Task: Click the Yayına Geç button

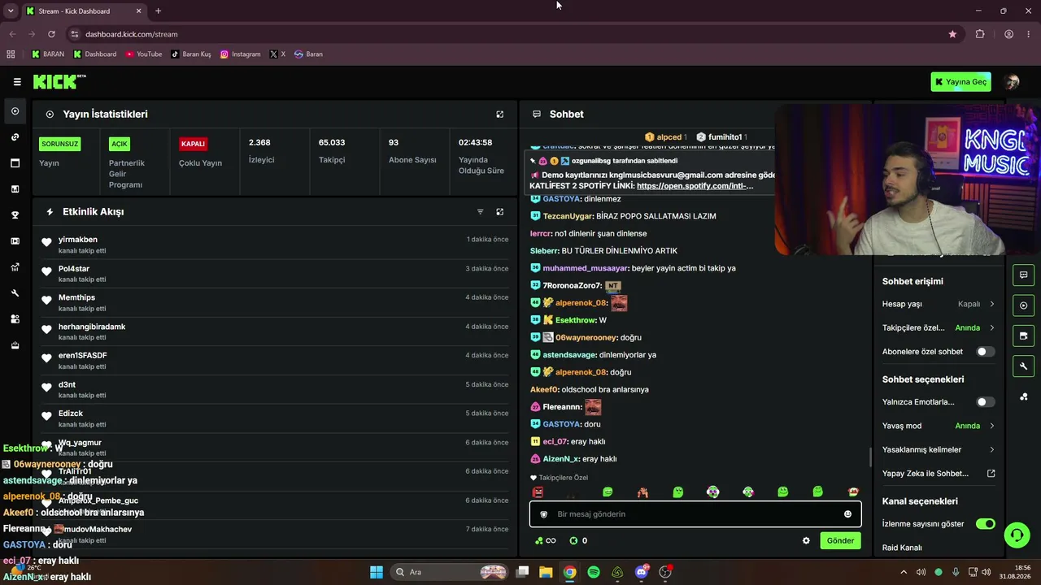Action: point(960,82)
